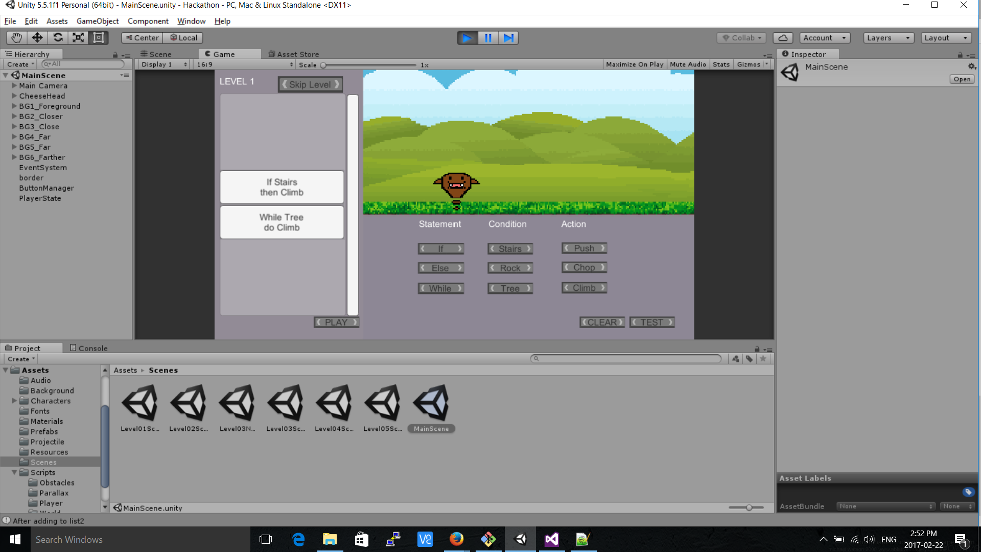Image resolution: width=981 pixels, height=552 pixels.
Task: Select the Hand tool in toolbar
Action: 16,38
